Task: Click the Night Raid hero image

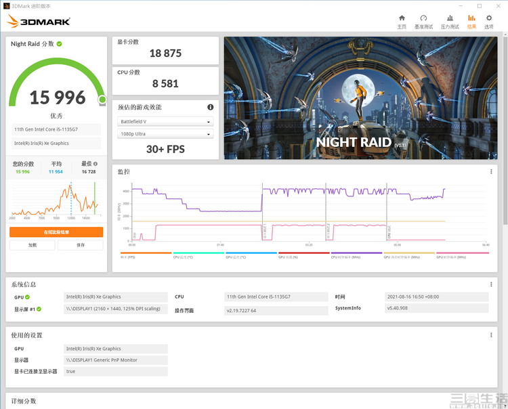Action: (360, 98)
